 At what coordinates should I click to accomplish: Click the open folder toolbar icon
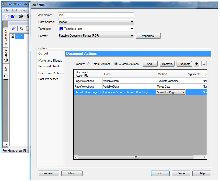coord(21,17)
